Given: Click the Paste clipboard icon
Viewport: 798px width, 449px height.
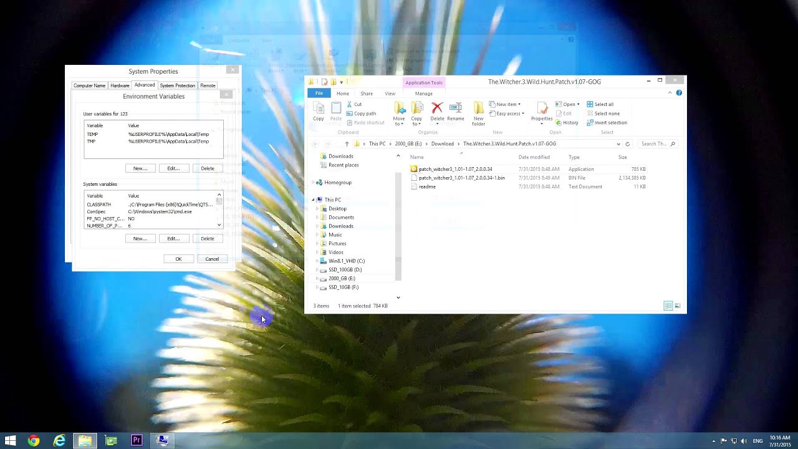Looking at the screenshot, I should pyautogui.click(x=336, y=112).
